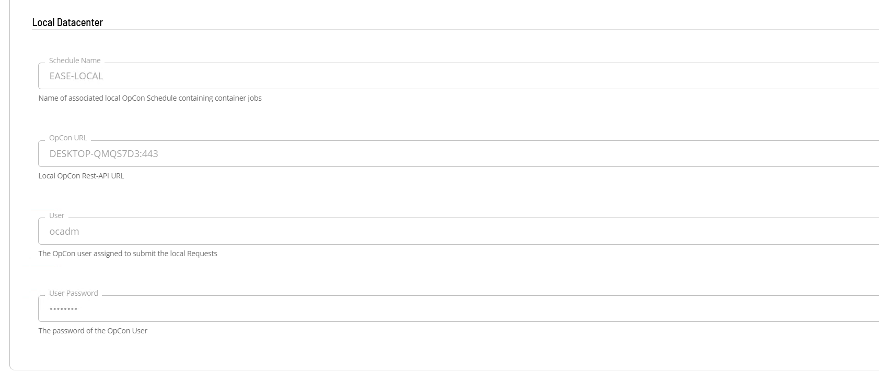
Task: Click the password of the OpCon User hint
Action: point(92,331)
